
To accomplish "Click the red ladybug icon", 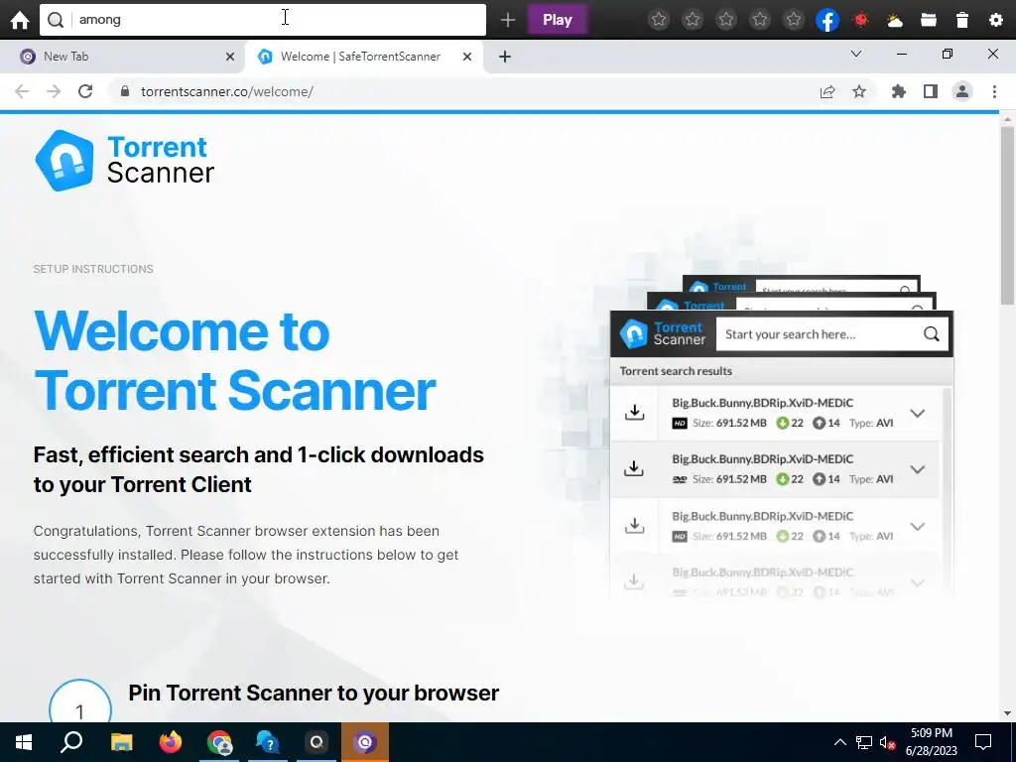I will pos(861,20).
